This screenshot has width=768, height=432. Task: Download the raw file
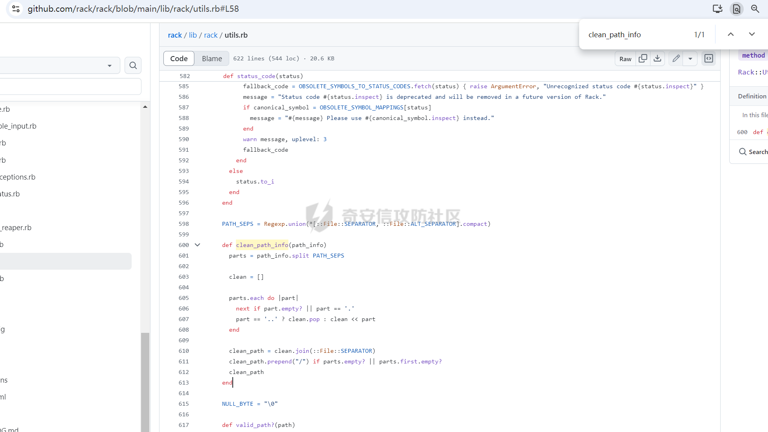tap(658, 58)
